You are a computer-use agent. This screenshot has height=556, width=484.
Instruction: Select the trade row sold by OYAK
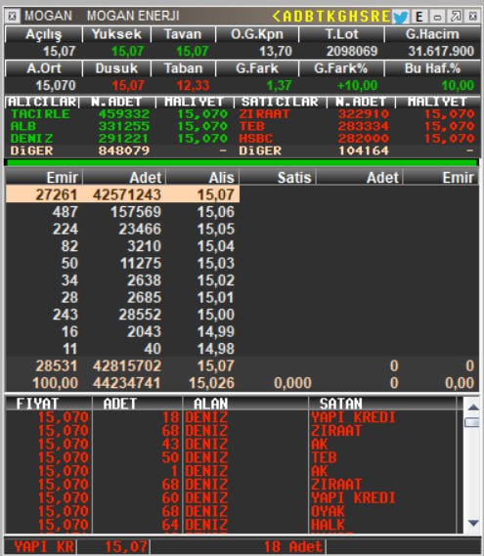[231, 511]
